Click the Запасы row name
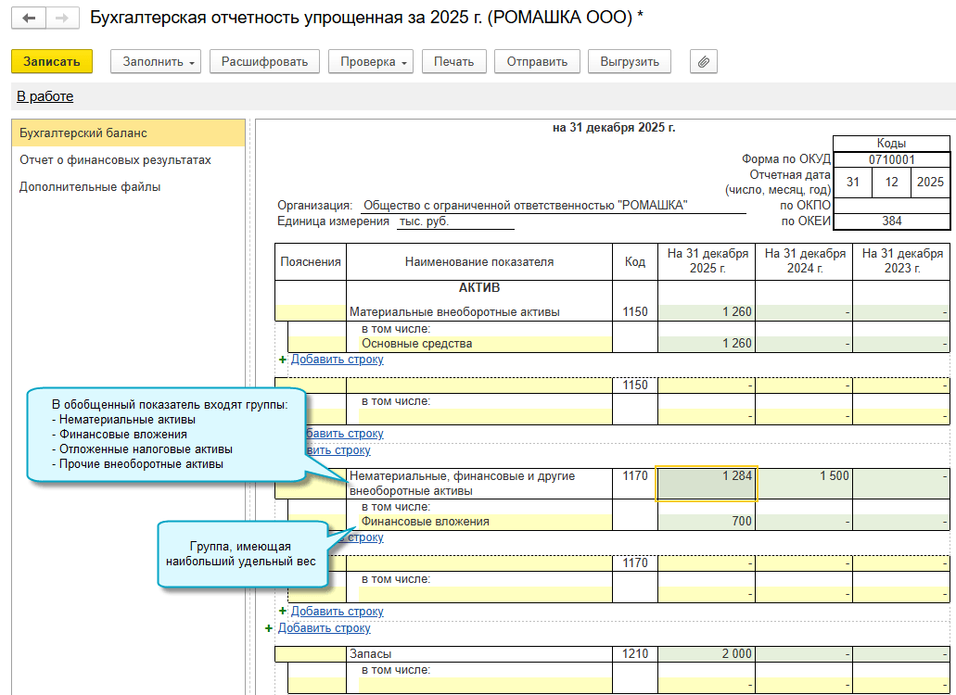The image size is (956, 695). [x=371, y=653]
